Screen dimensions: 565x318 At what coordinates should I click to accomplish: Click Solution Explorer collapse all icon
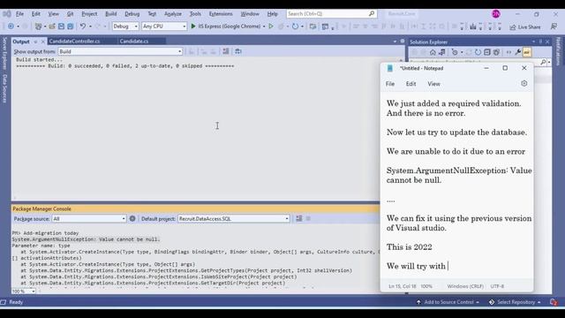487,52
